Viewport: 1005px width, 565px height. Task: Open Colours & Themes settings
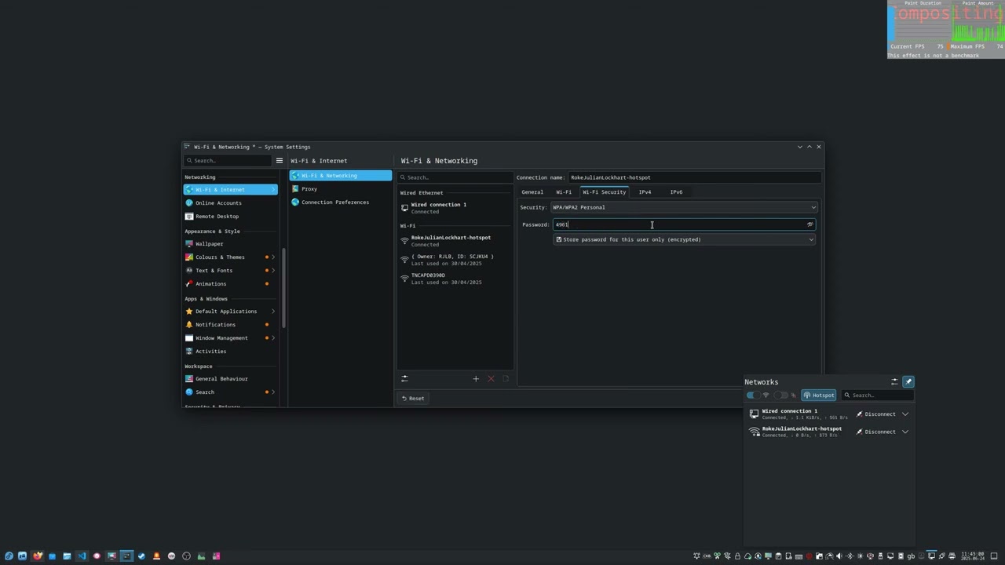click(230, 257)
